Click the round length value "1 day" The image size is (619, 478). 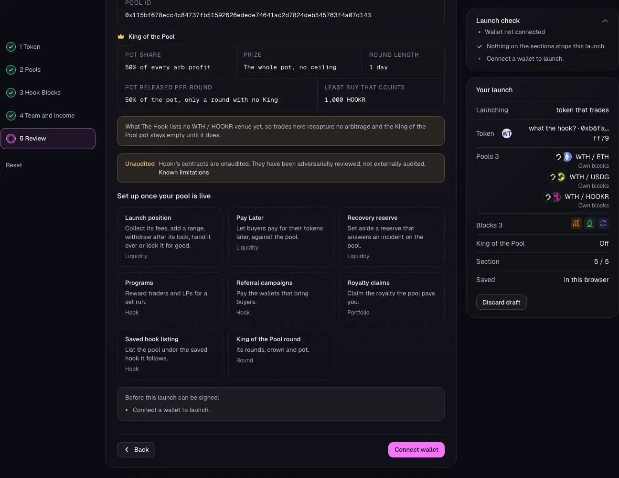[378, 67]
